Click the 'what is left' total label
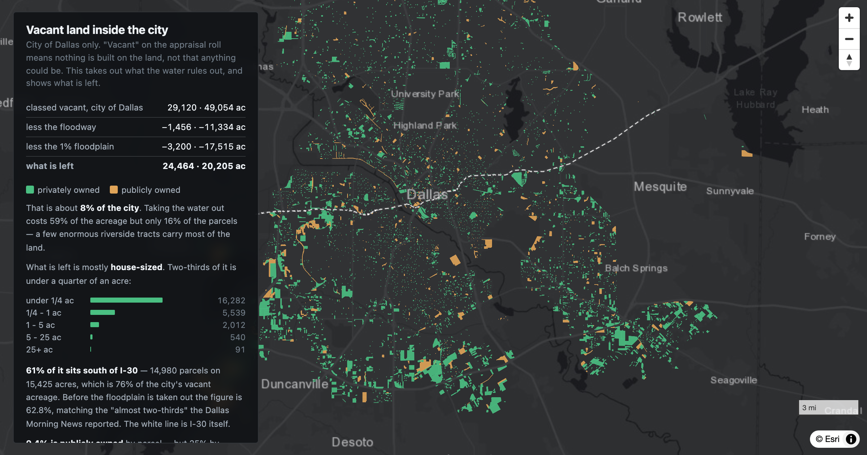 pos(50,166)
